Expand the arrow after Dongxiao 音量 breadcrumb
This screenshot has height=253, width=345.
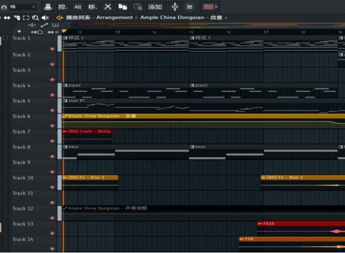[x=226, y=18]
